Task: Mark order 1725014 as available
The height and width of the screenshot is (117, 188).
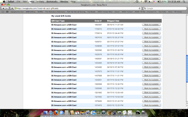Action: 151,33
